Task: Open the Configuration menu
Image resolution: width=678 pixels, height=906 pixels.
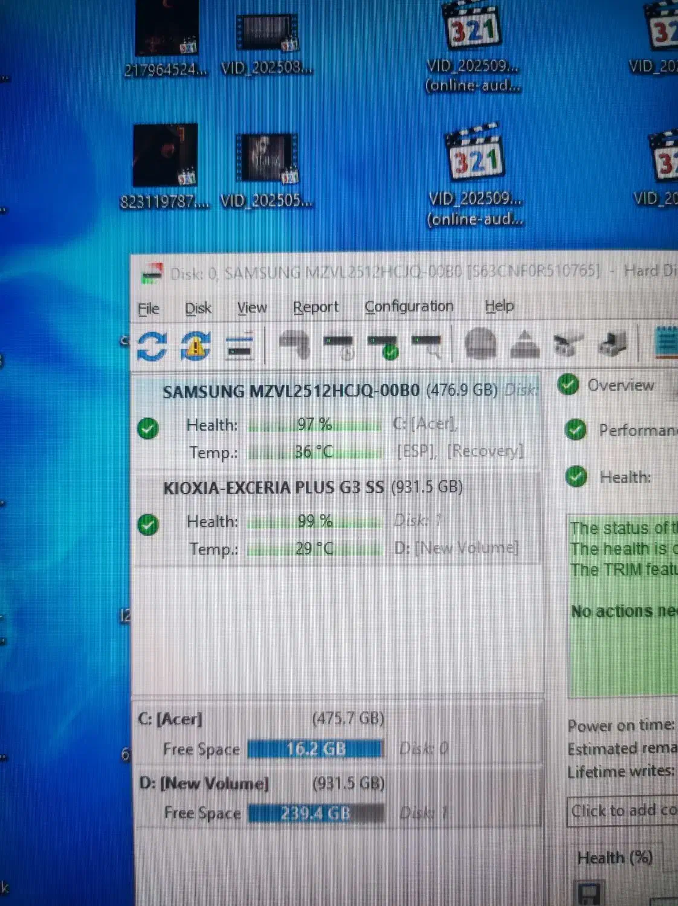Action: click(x=408, y=307)
